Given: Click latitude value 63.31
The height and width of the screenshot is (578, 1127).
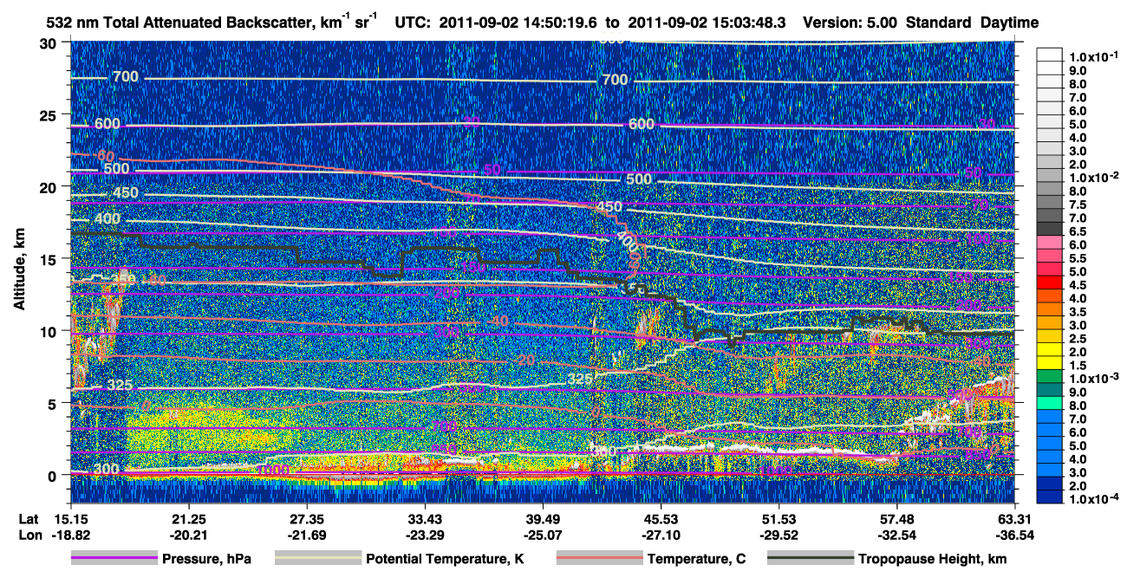Looking at the screenshot, I should click(x=1014, y=519).
